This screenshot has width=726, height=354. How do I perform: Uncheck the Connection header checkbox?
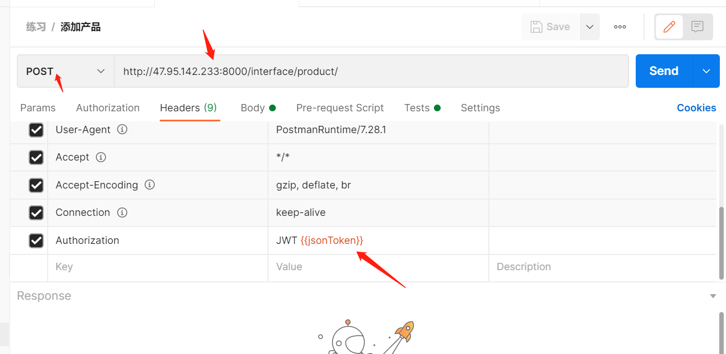[x=36, y=213]
